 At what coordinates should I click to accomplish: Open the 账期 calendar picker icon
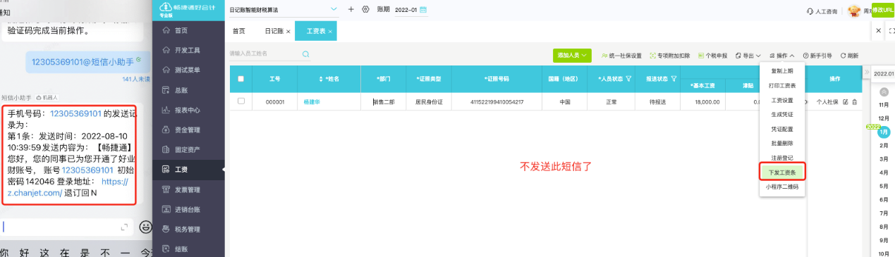424,9
